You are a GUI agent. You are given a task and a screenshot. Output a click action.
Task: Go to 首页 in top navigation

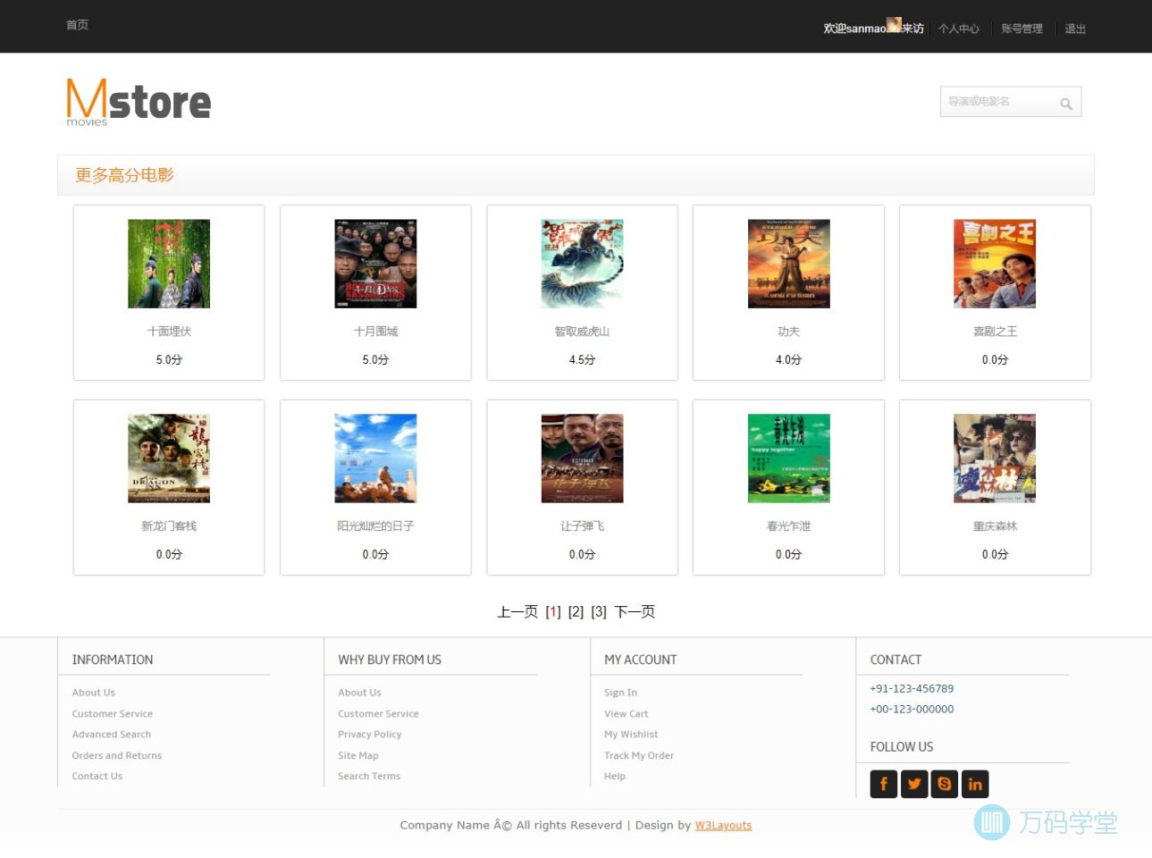pyautogui.click(x=77, y=25)
